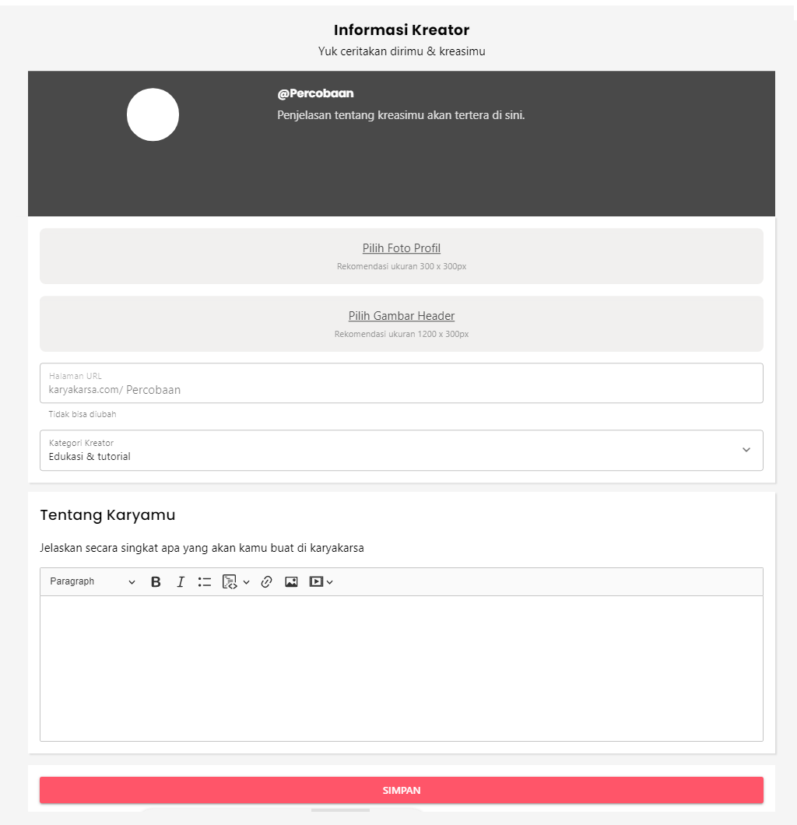Insert an image into the editor
Image resolution: width=797 pixels, height=825 pixels.
(x=291, y=581)
